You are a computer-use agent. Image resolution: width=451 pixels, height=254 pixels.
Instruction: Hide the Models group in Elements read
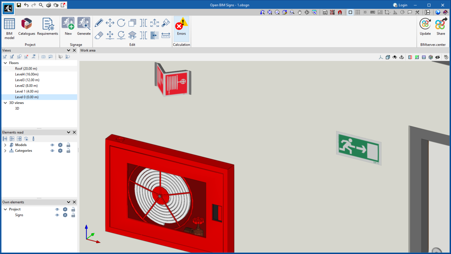click(53, 145)
